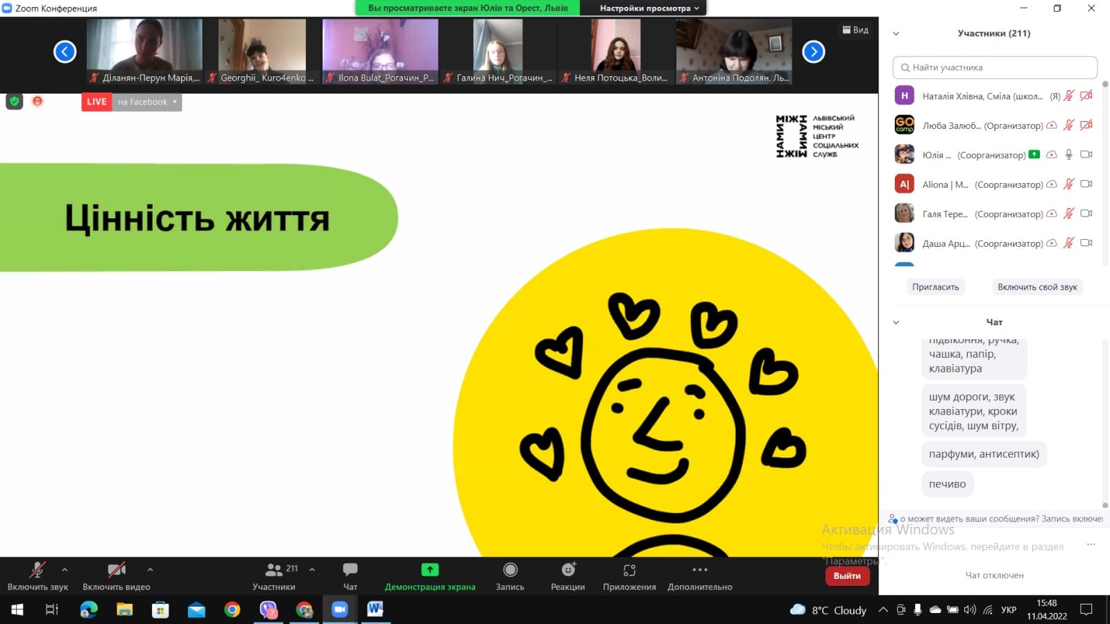Viewport: 1110px width, 624px height.
Task: Start Демонстрация экрана screen share
Action: [x=430, y=576]
